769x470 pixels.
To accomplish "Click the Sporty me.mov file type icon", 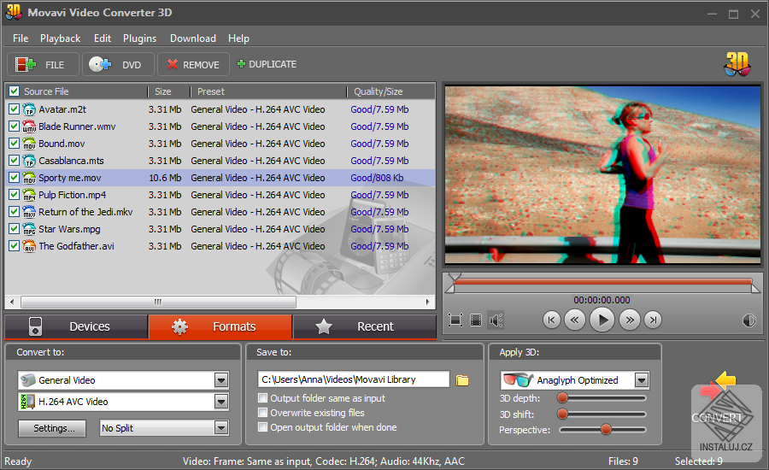I will point(29,178).
